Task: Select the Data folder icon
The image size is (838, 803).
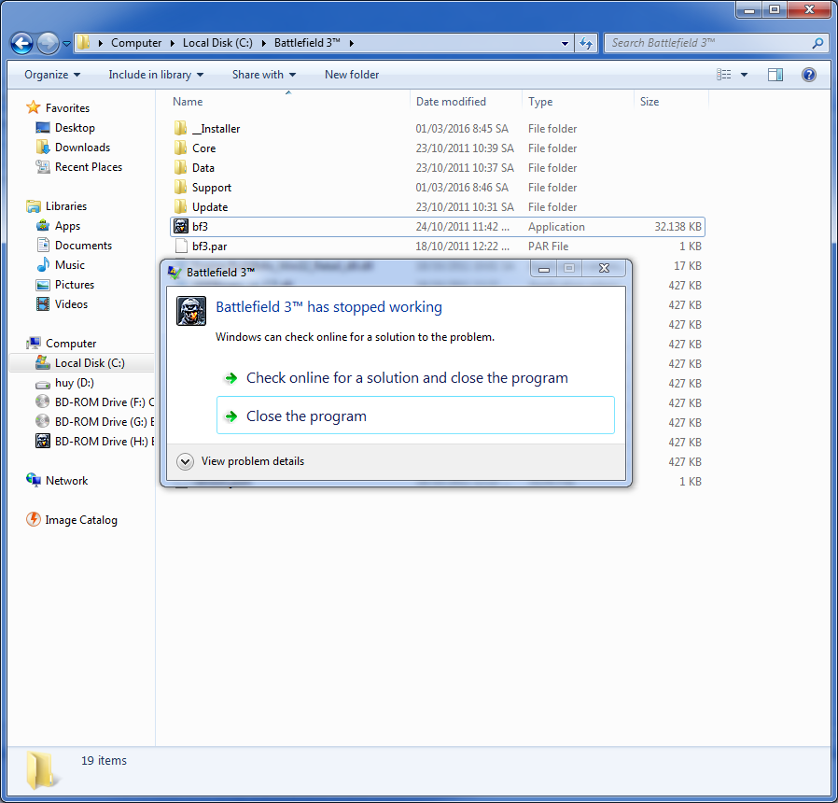Action: point(181,168)
